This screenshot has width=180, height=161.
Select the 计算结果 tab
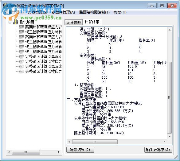click(92, 22)
